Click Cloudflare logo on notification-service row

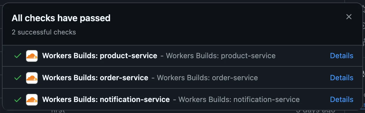pyautogui.click(x=32, y=99)
